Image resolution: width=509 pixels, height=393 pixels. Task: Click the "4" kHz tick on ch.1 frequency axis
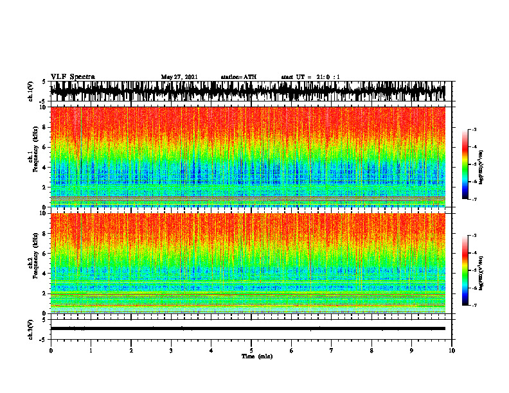(45, 168)
